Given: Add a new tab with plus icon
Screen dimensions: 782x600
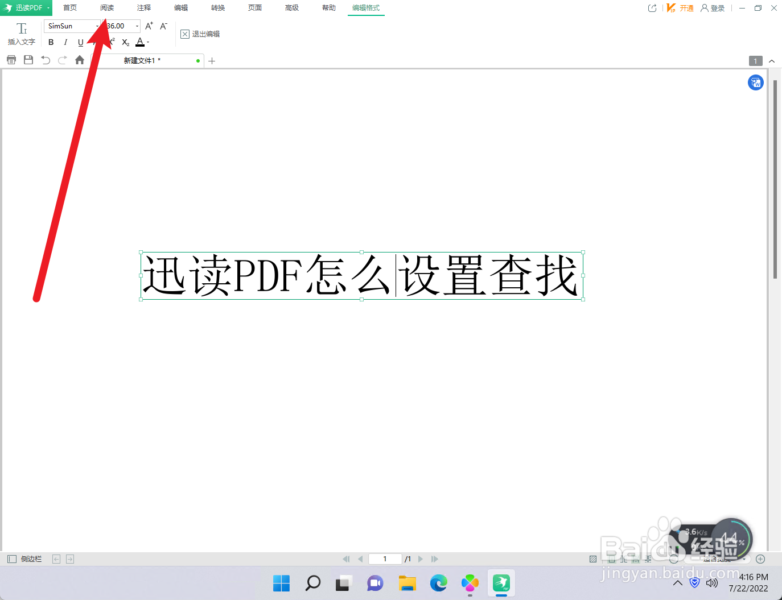Looking at the screenshot, I should pos(212,61).
